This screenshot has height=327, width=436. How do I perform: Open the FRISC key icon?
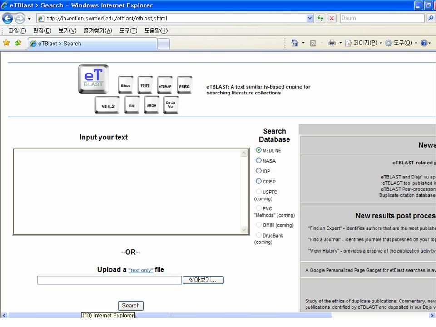pyautogui.click(x=184, y=85)
